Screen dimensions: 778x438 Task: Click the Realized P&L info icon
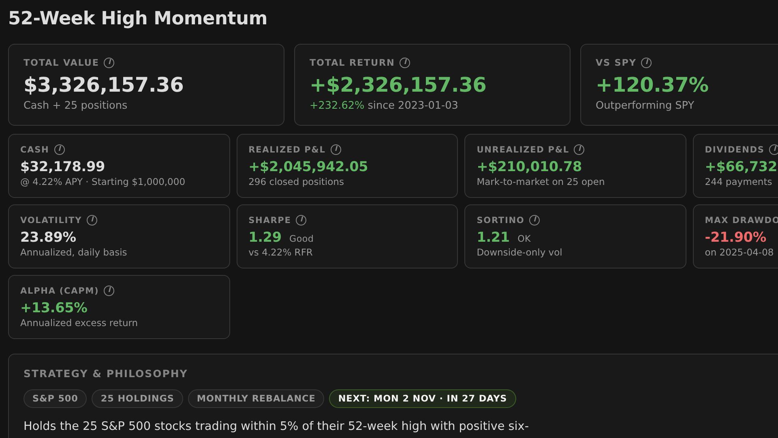(x=336, y=150)
